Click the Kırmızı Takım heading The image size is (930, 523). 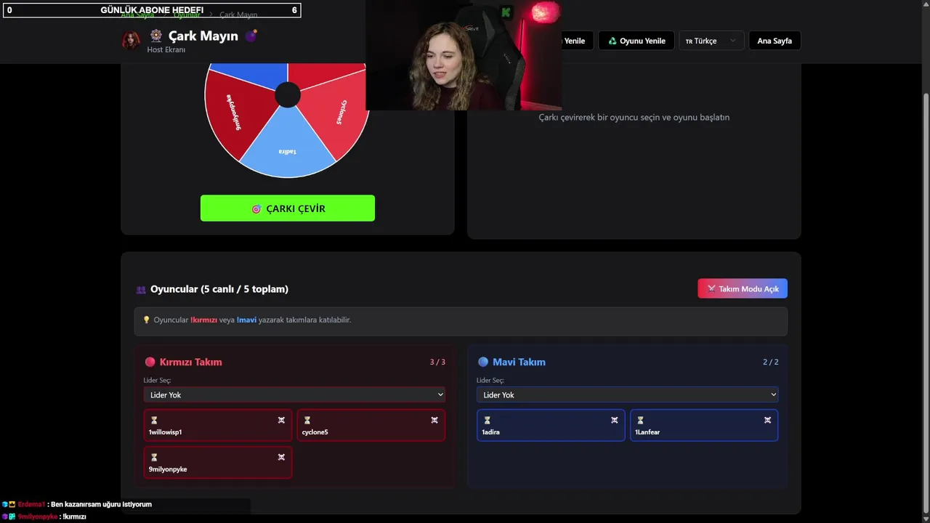pos(191,362)
